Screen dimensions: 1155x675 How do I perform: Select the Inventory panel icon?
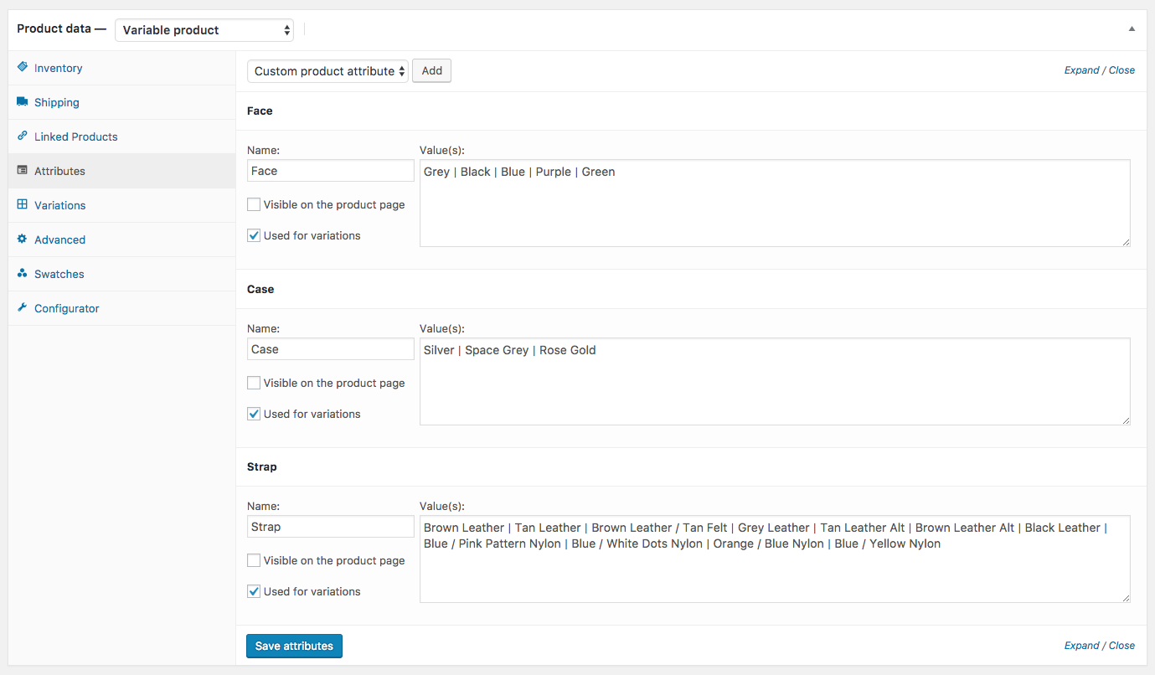coord(21,68)
